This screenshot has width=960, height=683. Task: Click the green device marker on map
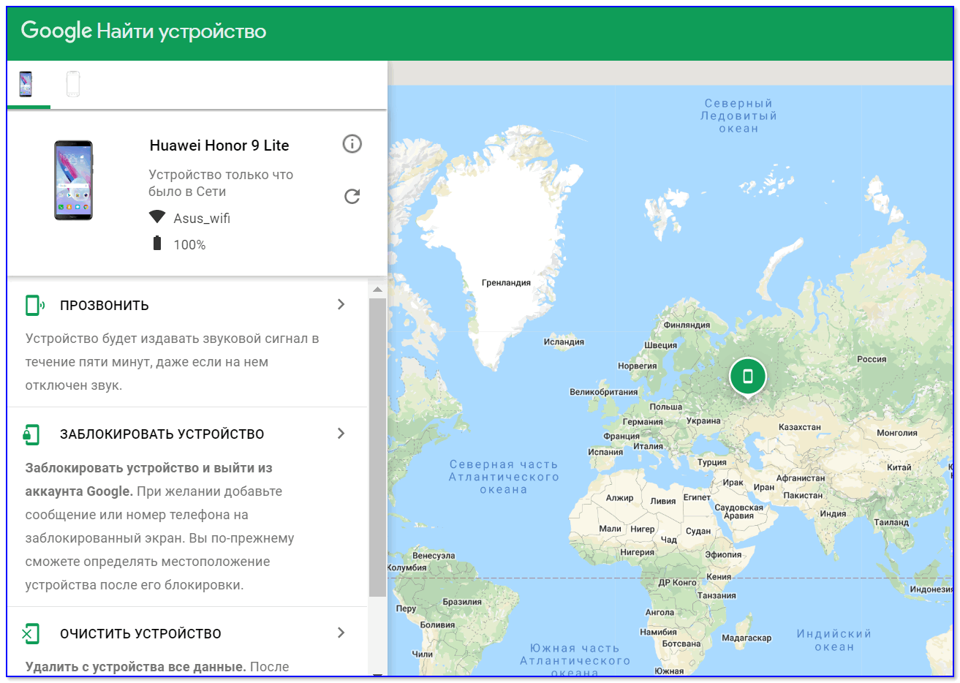(x=747, y=376)
